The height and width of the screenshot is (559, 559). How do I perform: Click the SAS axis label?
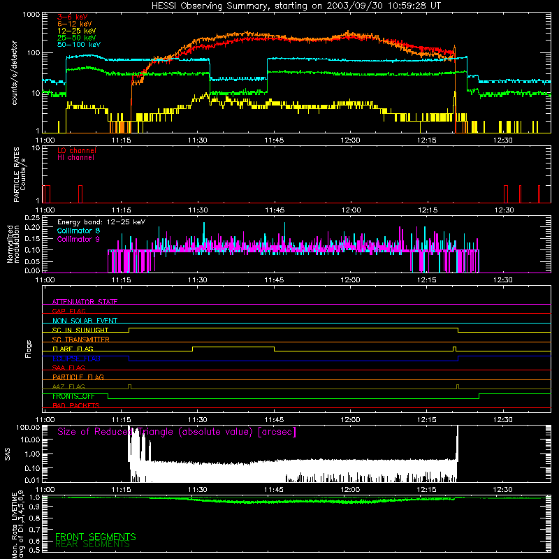click(x=7, y=454)
